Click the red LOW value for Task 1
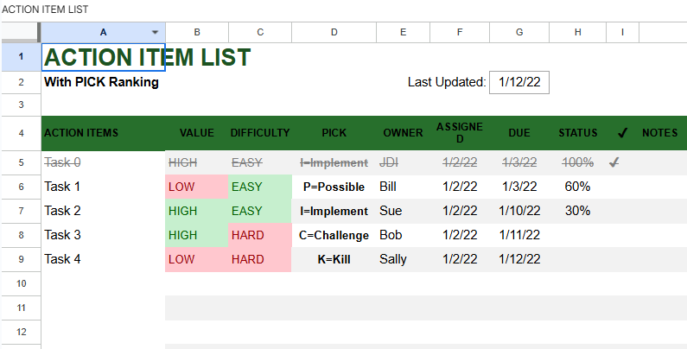The width and height of the screenshot is (687, 349). [196, 187]
